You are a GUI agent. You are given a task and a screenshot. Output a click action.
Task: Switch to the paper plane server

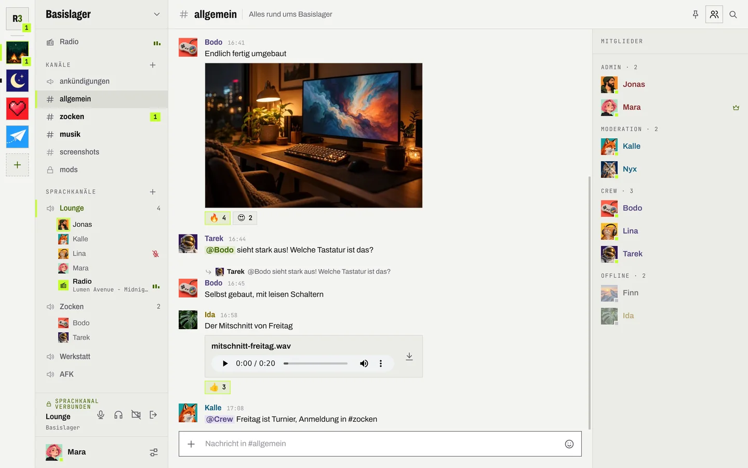17,137
